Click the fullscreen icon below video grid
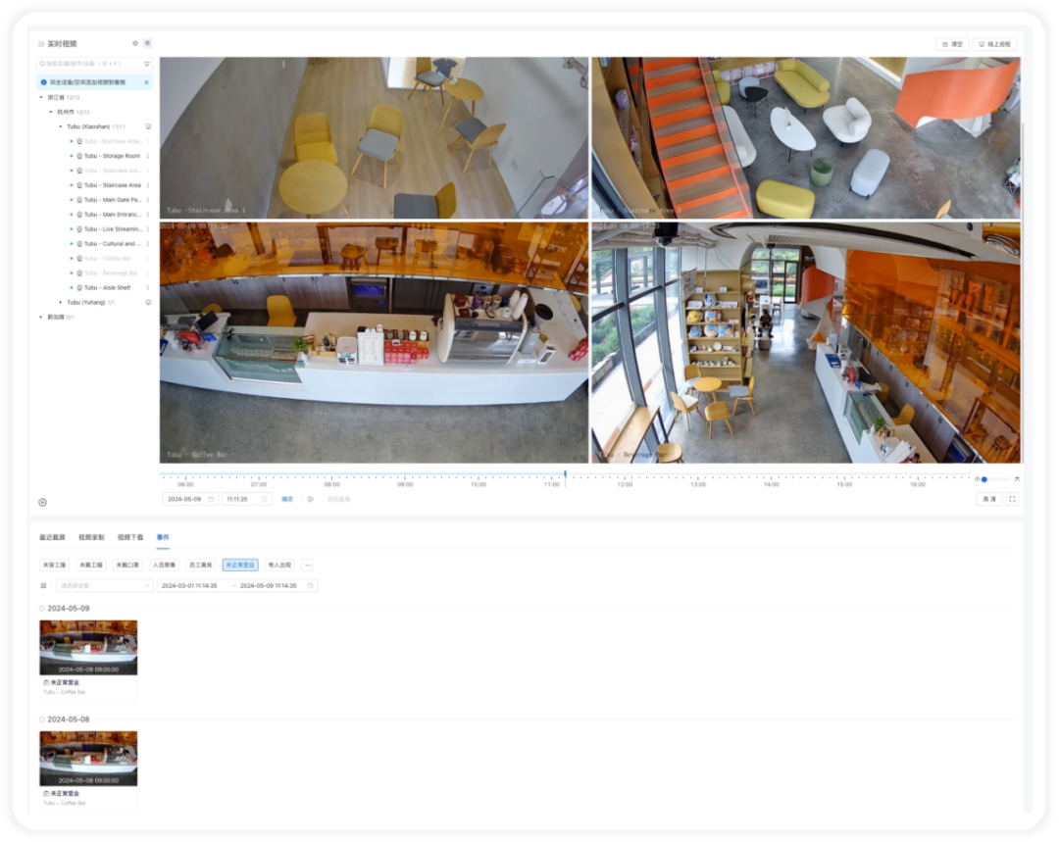The width and height of the screenshot is (1059, 842). (x=1012, y=499)
